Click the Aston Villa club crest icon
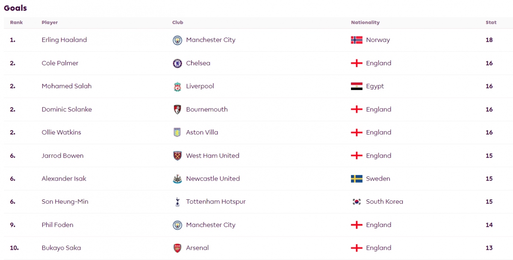Screen dimensions: 513x260 click(x=177, y=132)
